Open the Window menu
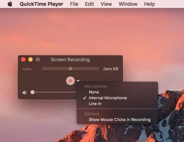Image resolution: width=184 pixels, height=142 pixels. (128, 4)
